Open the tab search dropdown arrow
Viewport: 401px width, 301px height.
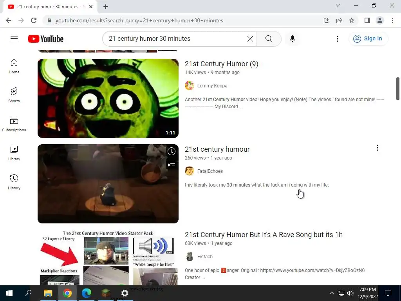(x=338, y=5)
